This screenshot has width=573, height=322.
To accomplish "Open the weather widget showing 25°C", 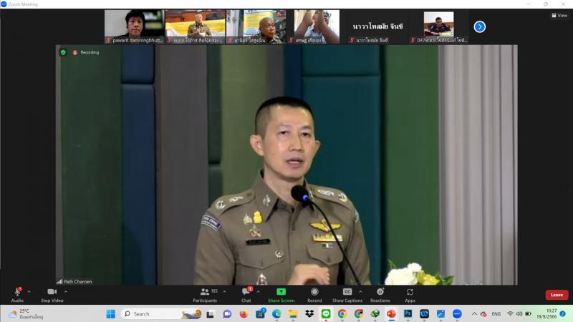I will click(26, 313).
